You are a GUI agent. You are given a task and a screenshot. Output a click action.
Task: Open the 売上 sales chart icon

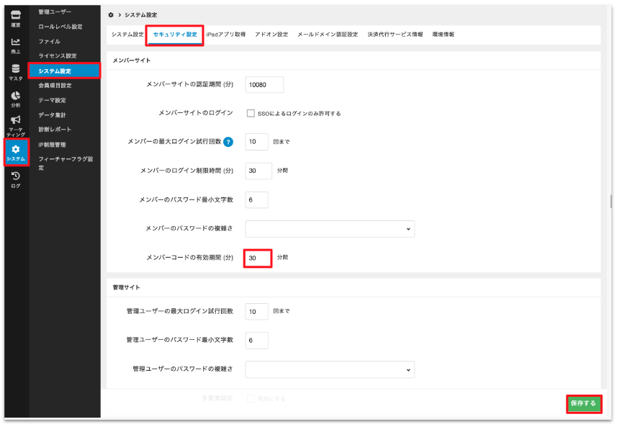pyautogui.click(x=15, y=45)
